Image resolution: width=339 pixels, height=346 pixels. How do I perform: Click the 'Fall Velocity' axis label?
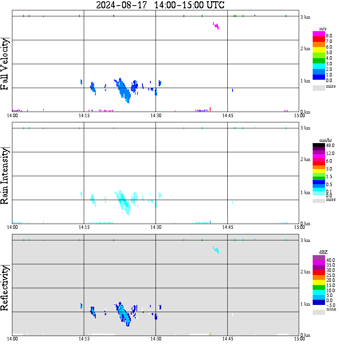(x=5, y=64)
